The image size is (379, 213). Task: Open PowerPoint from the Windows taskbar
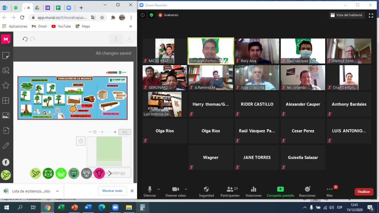point(75,207)
